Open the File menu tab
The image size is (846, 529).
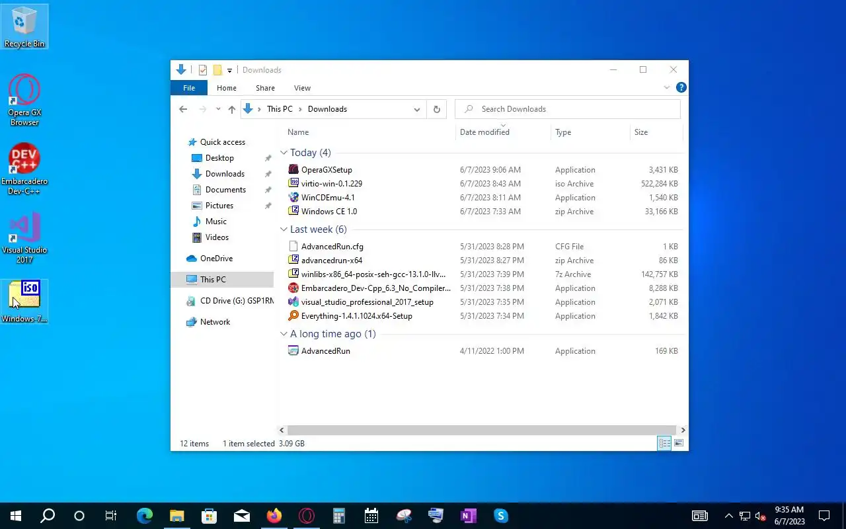click(x=189, y=88)
